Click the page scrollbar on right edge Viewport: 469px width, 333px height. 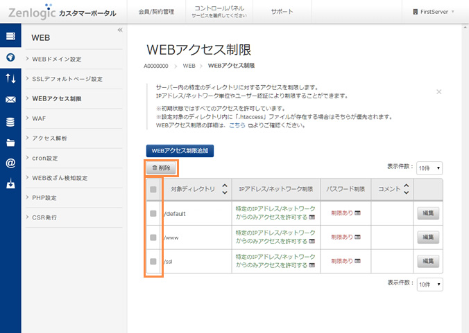pos(465,179)
